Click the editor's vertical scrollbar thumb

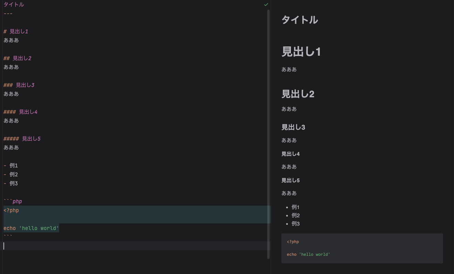click(x=269, y=134)
